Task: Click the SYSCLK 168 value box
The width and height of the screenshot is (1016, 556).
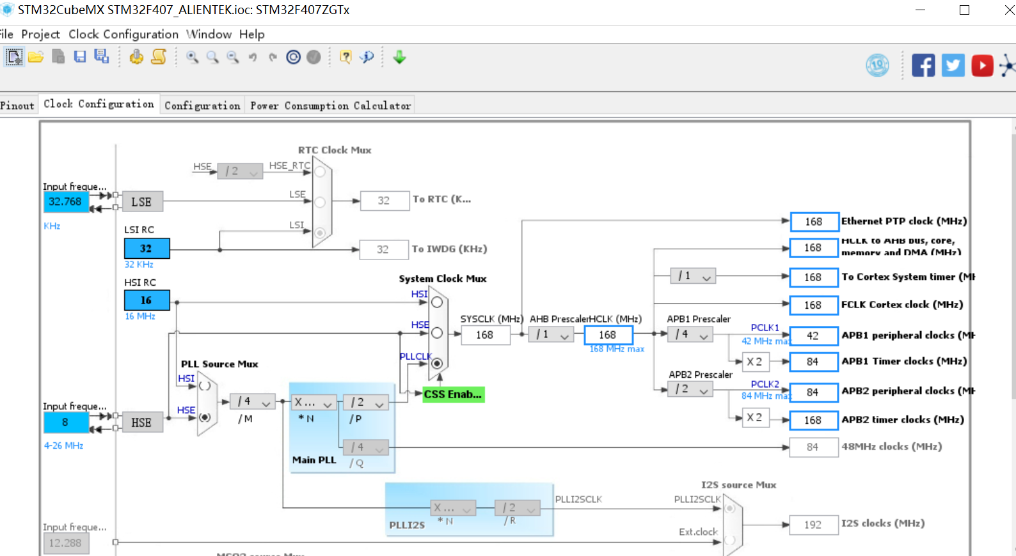Action: pos(486,335)
